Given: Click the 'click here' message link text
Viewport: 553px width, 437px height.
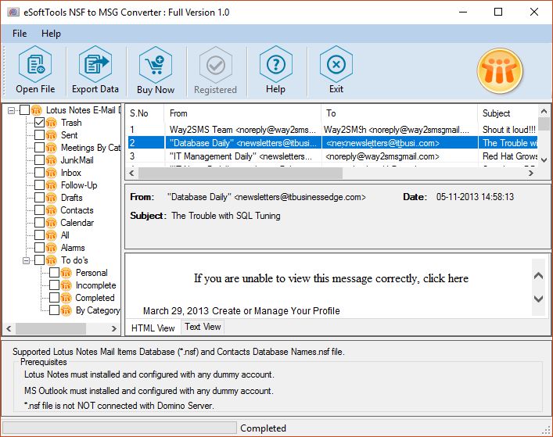Looking at the screenshot, I should tap(446, 278).
